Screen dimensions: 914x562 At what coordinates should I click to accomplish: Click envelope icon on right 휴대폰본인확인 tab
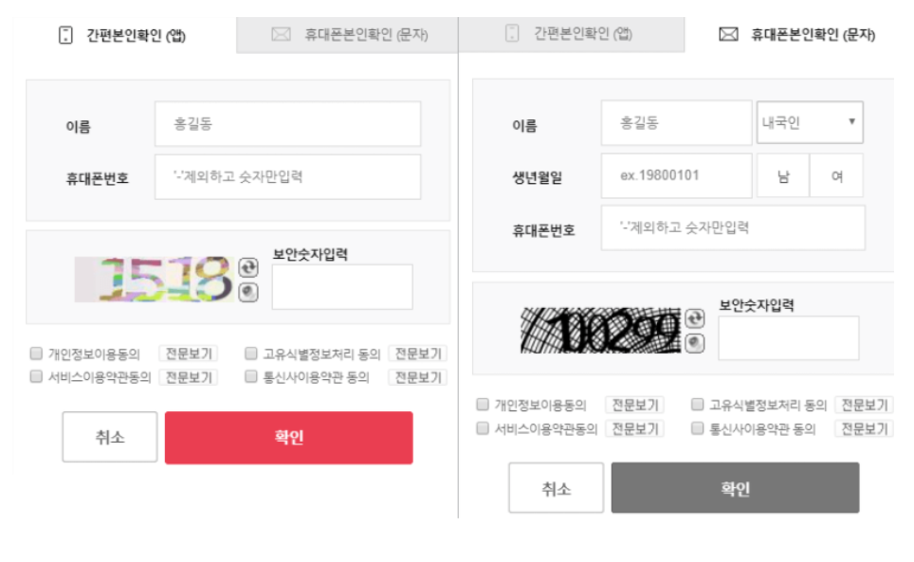pos(728,34)
